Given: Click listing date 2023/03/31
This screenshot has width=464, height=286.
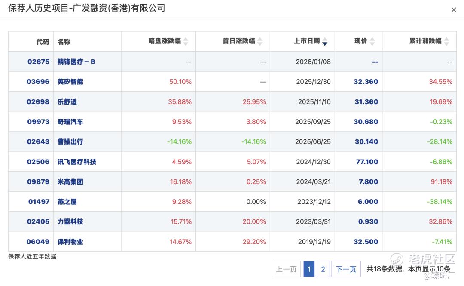Looking at the screenshot, I should coord(313,221).
